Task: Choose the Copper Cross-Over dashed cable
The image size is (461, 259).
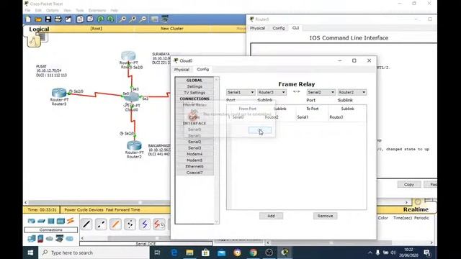Action: [101, 224]
